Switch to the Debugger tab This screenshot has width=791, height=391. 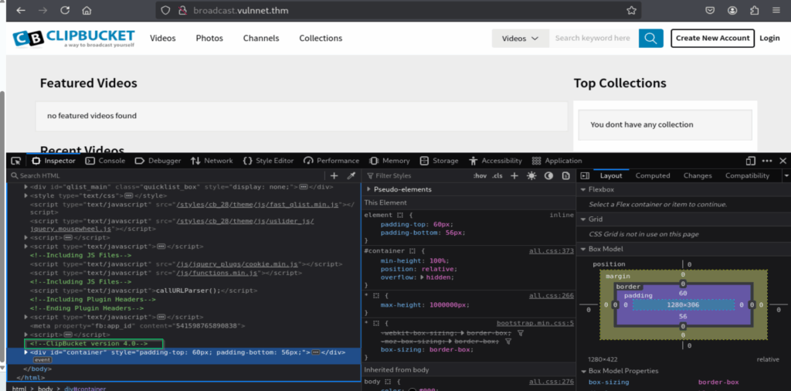[x=158, y=161]
